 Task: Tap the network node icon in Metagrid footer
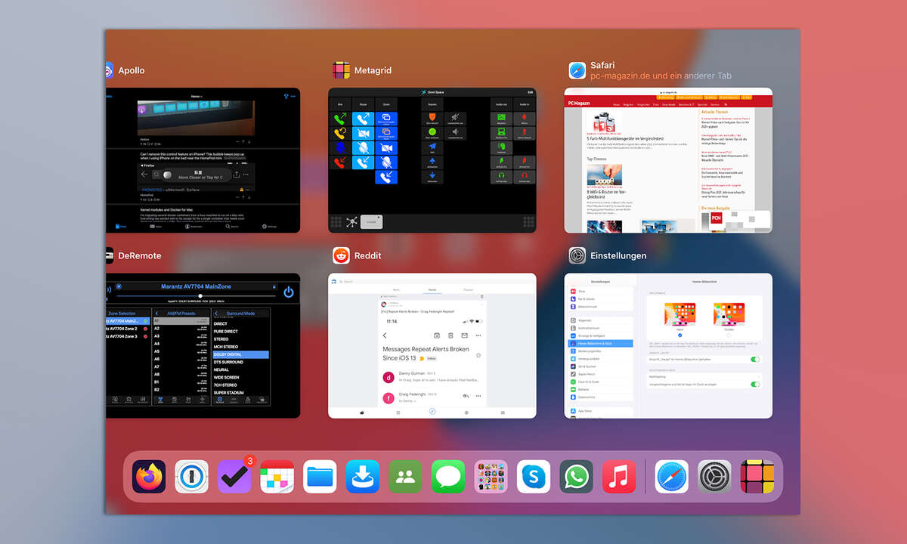(x=351, y=222)
